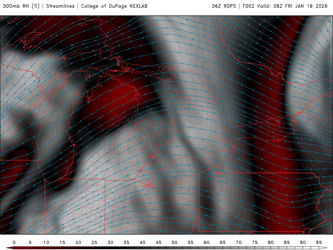
Task: Select the "Streamlines" label in header
Action: tap(60, 6)
